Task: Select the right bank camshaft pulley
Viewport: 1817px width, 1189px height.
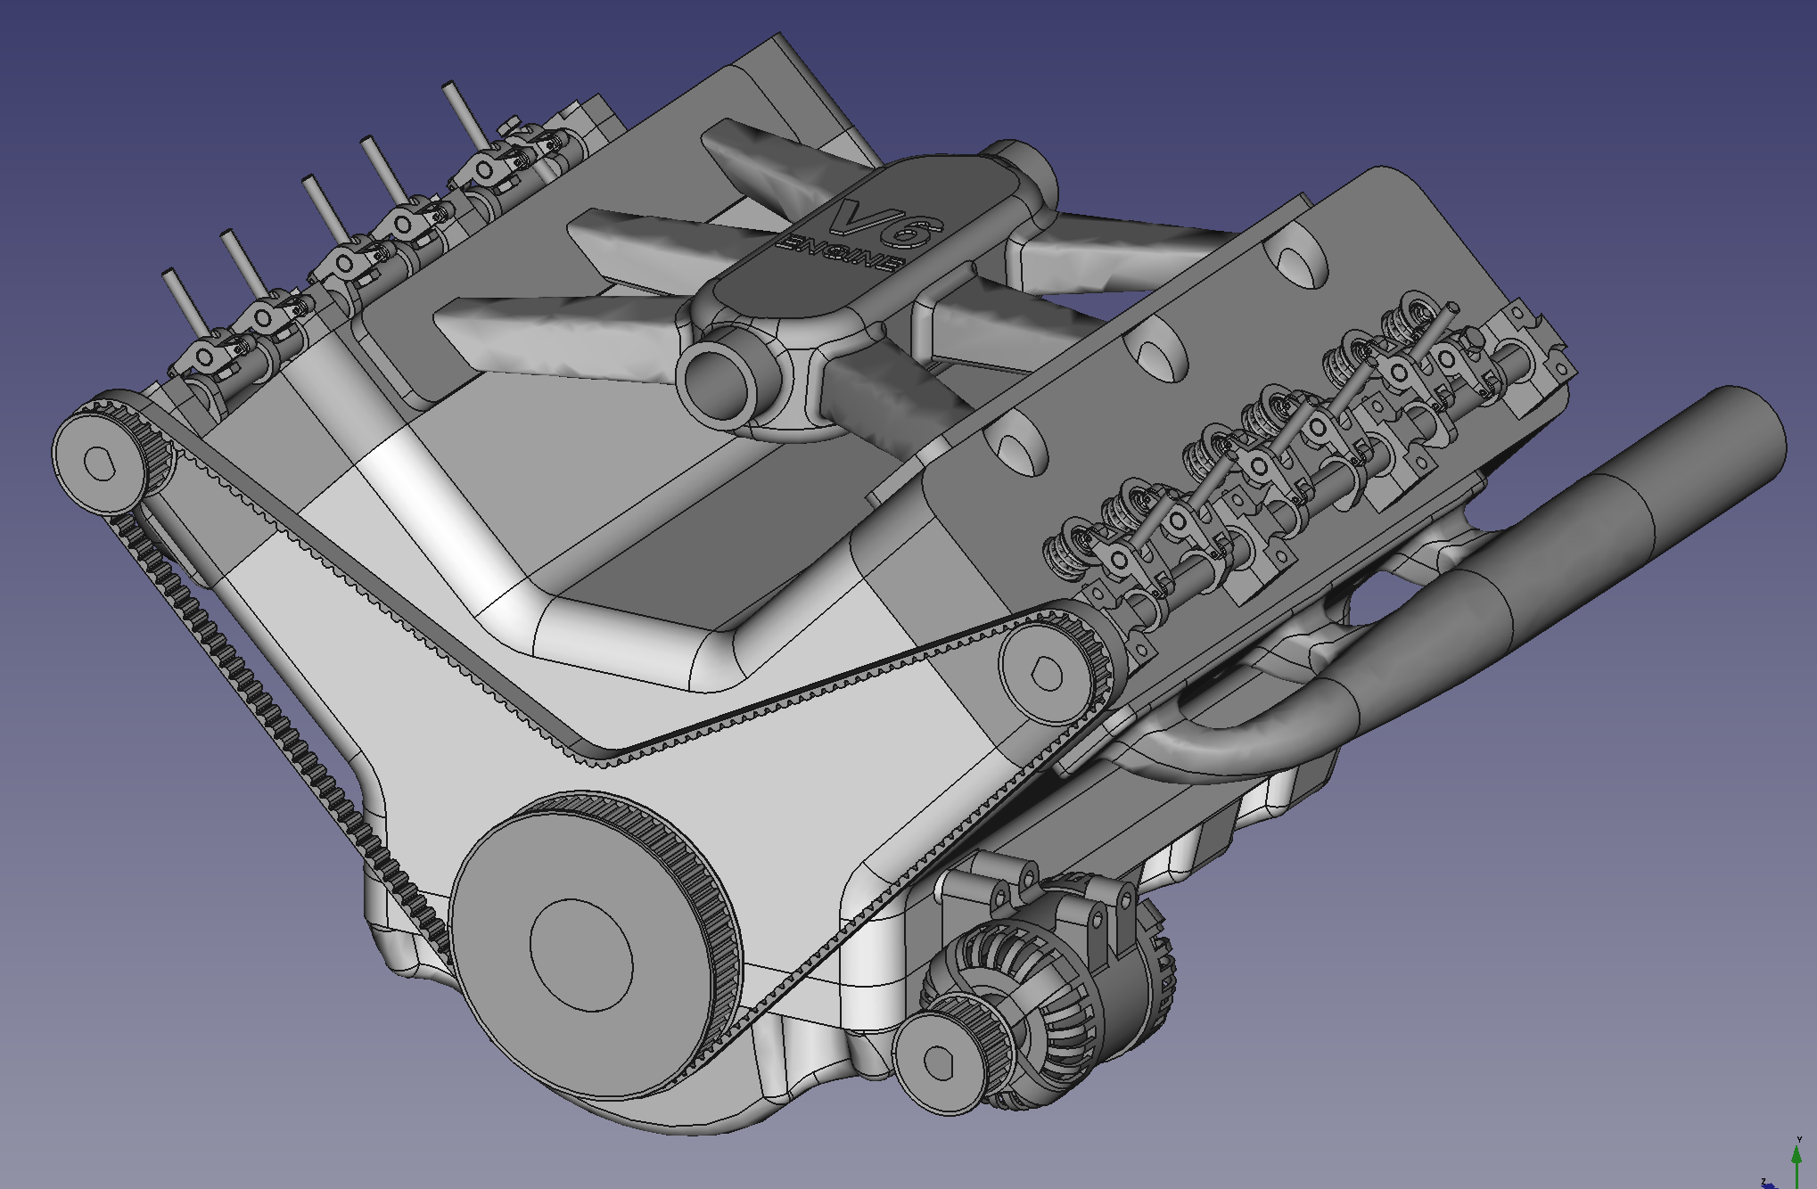Action: tap(1048, 674)
